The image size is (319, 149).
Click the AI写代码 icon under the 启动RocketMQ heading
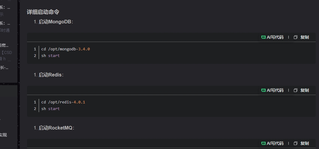tap(263, 143)
